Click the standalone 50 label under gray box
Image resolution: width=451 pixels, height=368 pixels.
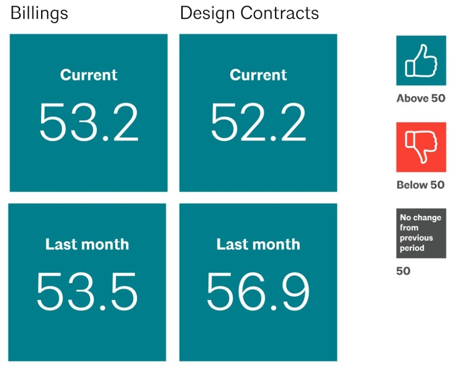pyautogui.click(x=403, y=271)
